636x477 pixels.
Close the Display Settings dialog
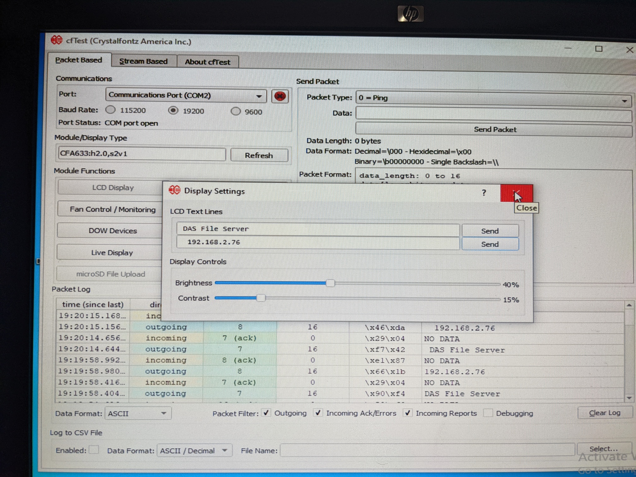click(x=516, y=193)
